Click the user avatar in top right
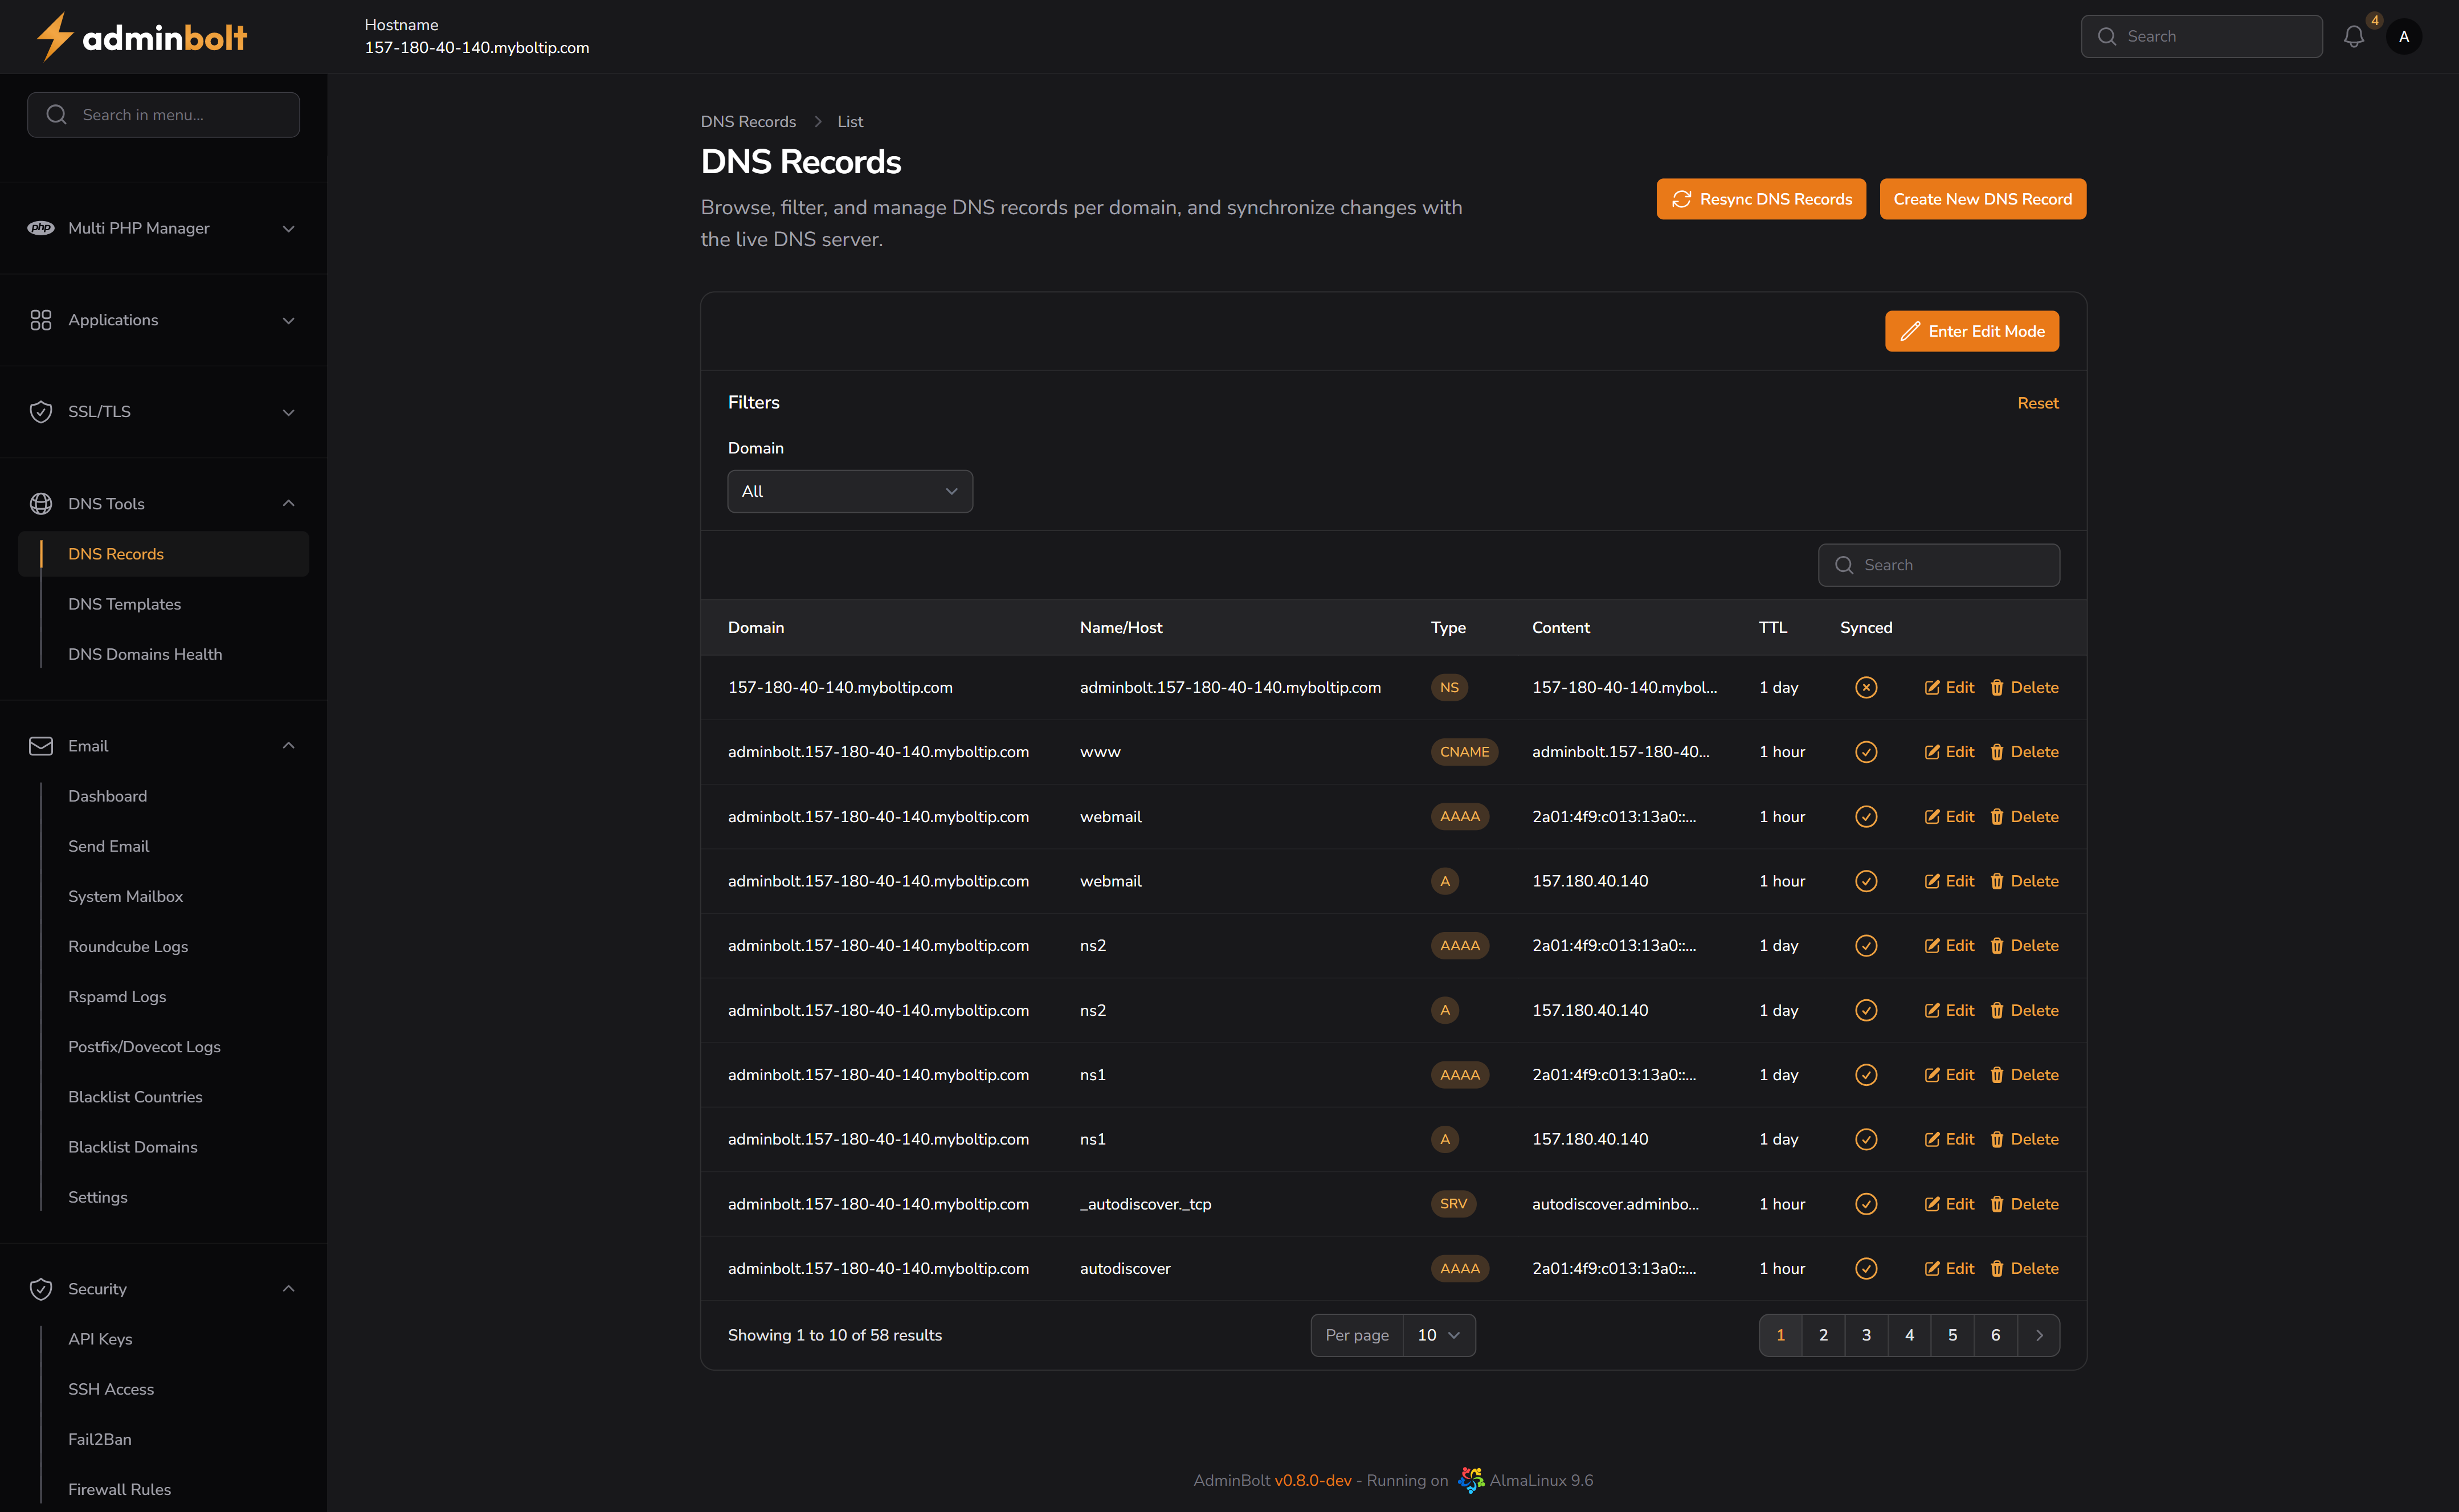 [2405, 36]
